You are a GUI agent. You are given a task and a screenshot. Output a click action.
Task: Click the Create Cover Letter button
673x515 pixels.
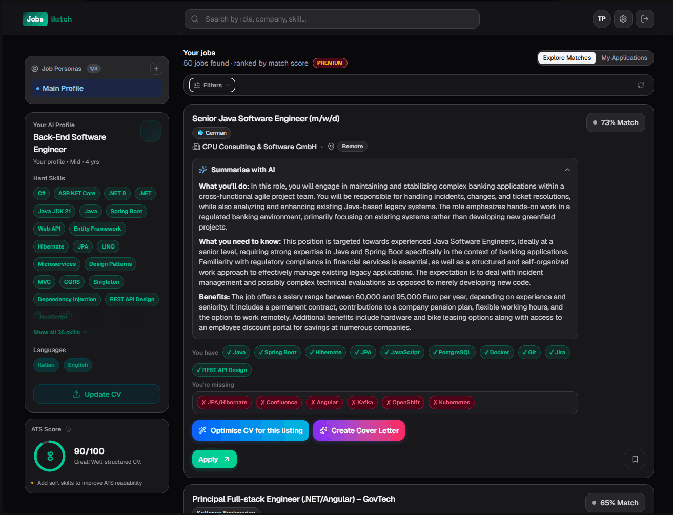[359, 430]
